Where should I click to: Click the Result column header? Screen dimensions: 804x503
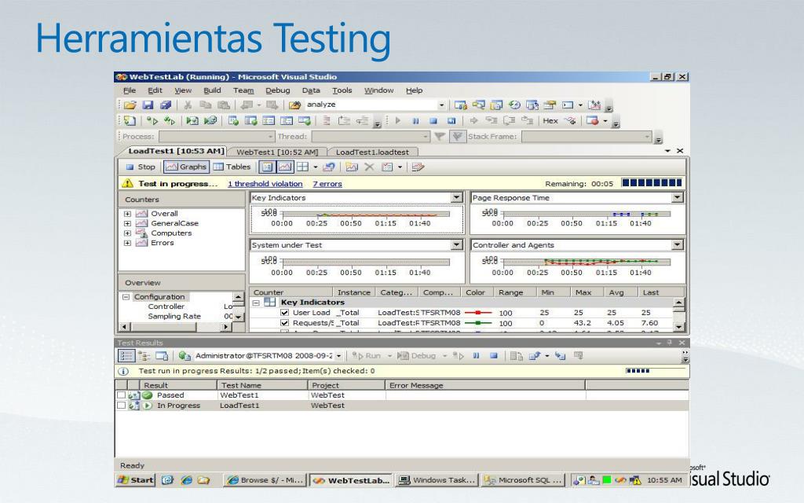[178, 385]
